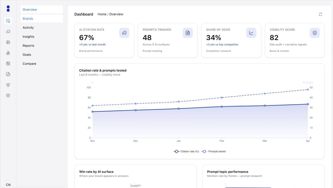Click the 34% share of voice value
Image resolution: width=333 pixels, height=188 pixels.
pos(214,37)
